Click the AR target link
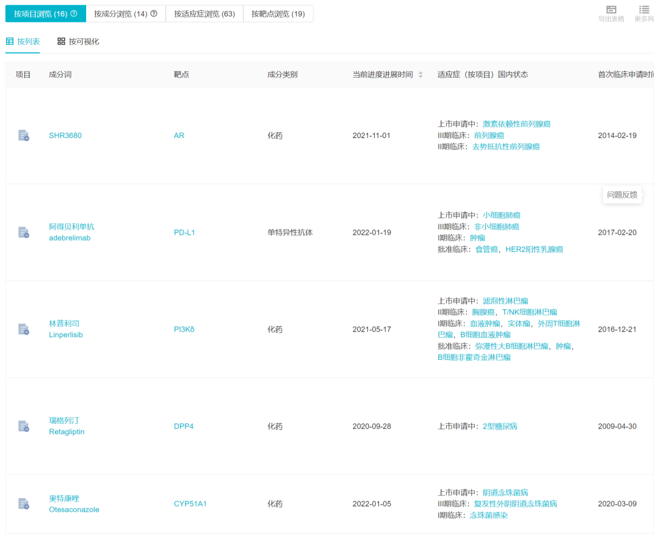Screen dimensions: 660x537 click(x=179, y=136)
